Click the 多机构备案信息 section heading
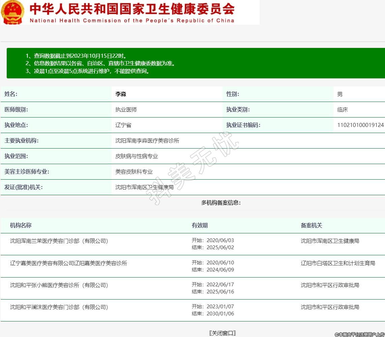The image size is (385, 337). 221,203
